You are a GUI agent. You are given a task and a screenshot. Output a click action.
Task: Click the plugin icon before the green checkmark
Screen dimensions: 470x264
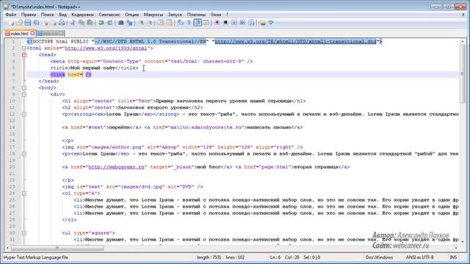tap(263, 23)
